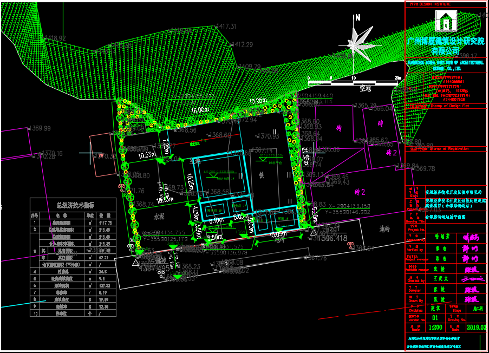The image size is (489, 353).
Task: Select the 砖2 building label
Action: [360, 192]
